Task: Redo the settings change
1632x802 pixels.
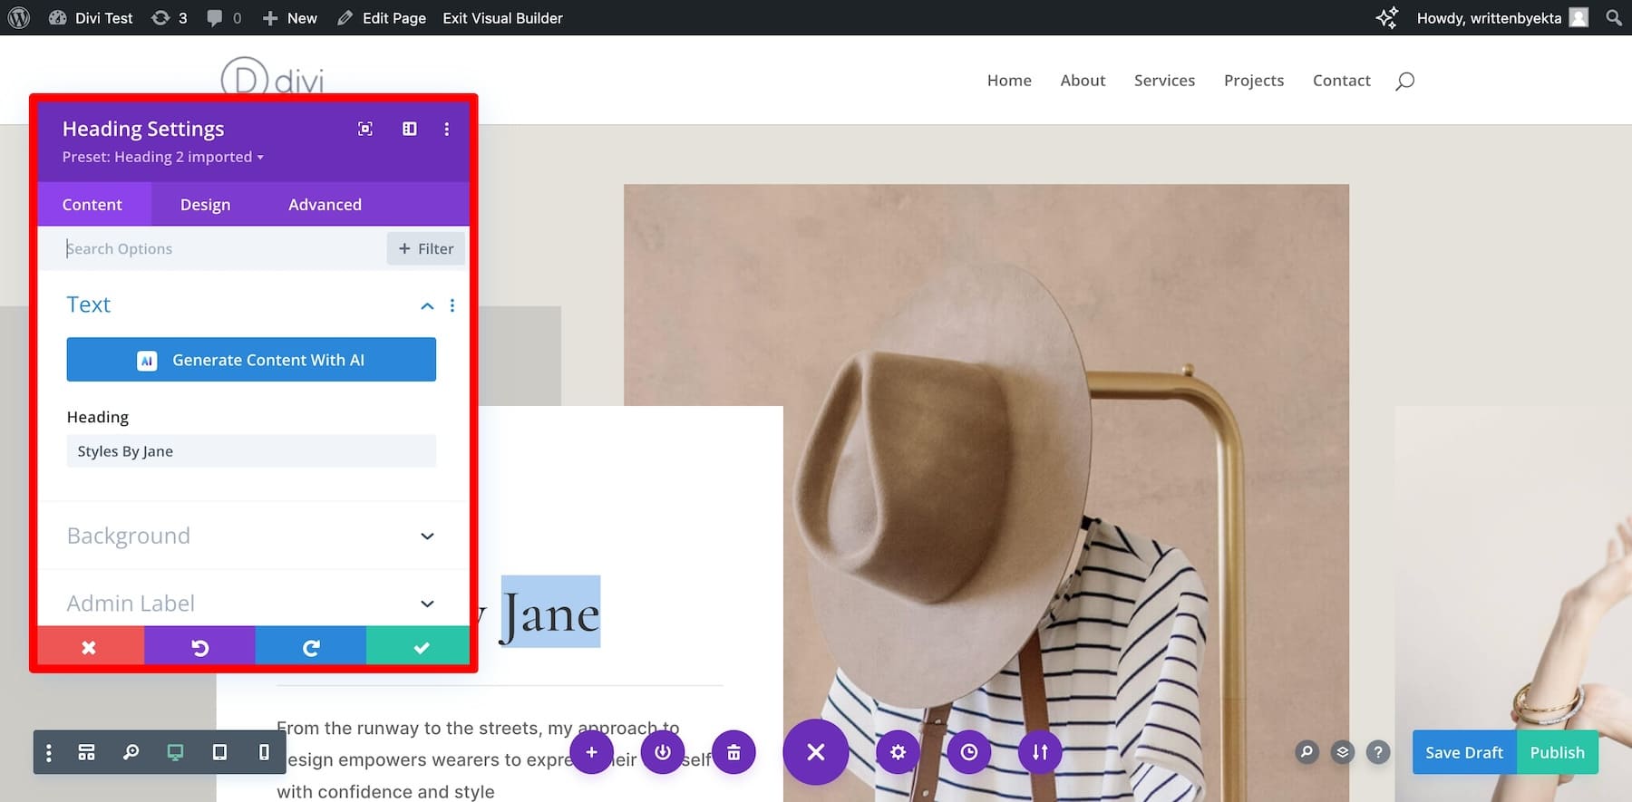Action: point(311,647)
